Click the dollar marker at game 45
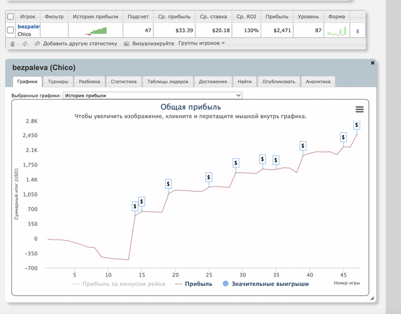This screenshot has width=401, height=314. coord(343,138)
